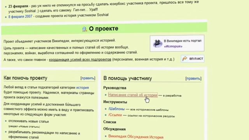Click the Проект объединяет участников Википедии sentence
249x140 pixels.
click(60, 41)
